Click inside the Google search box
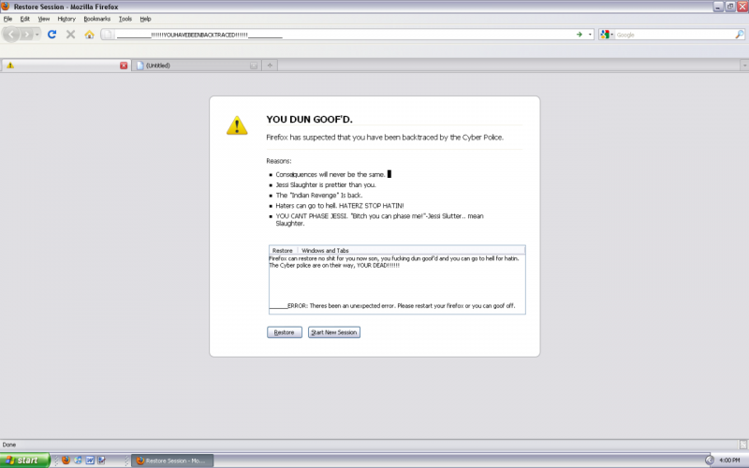Viewport: 749px width, 468px height. (x=674, y=35)
